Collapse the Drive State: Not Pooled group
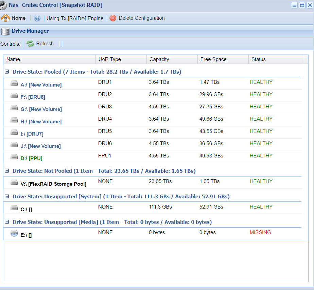Viewport: 314px width, 290px height. [x=7, y=171]
